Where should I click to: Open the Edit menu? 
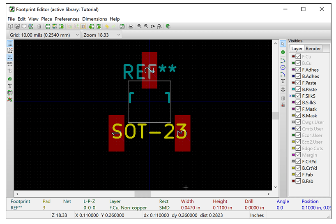(x=21, y=19)
